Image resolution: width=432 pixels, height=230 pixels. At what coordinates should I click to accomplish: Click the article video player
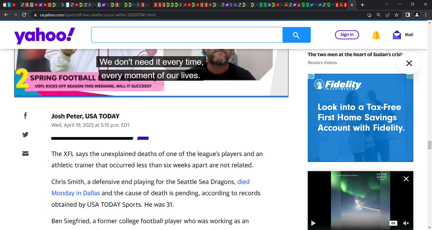151,72
